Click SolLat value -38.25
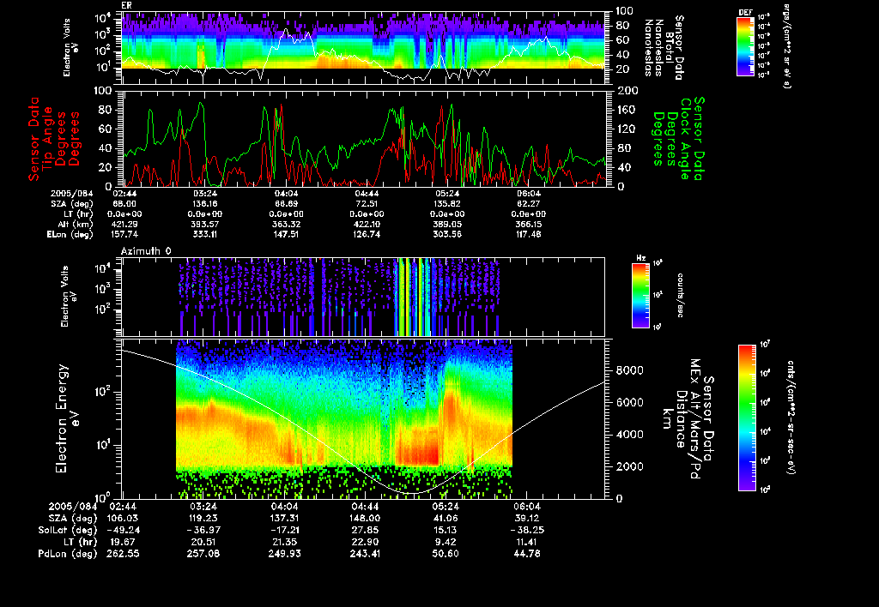Screen dimensions: 879x607 pyautogui.click(x=527, y=531)
